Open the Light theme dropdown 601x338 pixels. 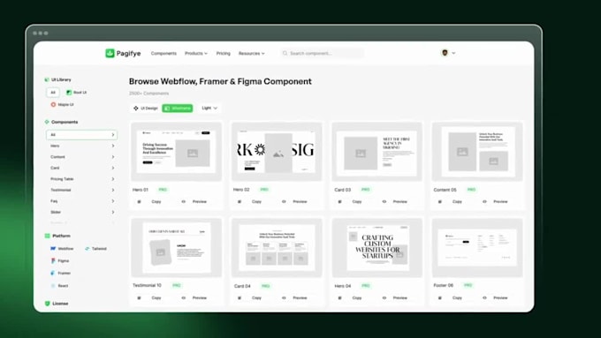coord(209,108)
